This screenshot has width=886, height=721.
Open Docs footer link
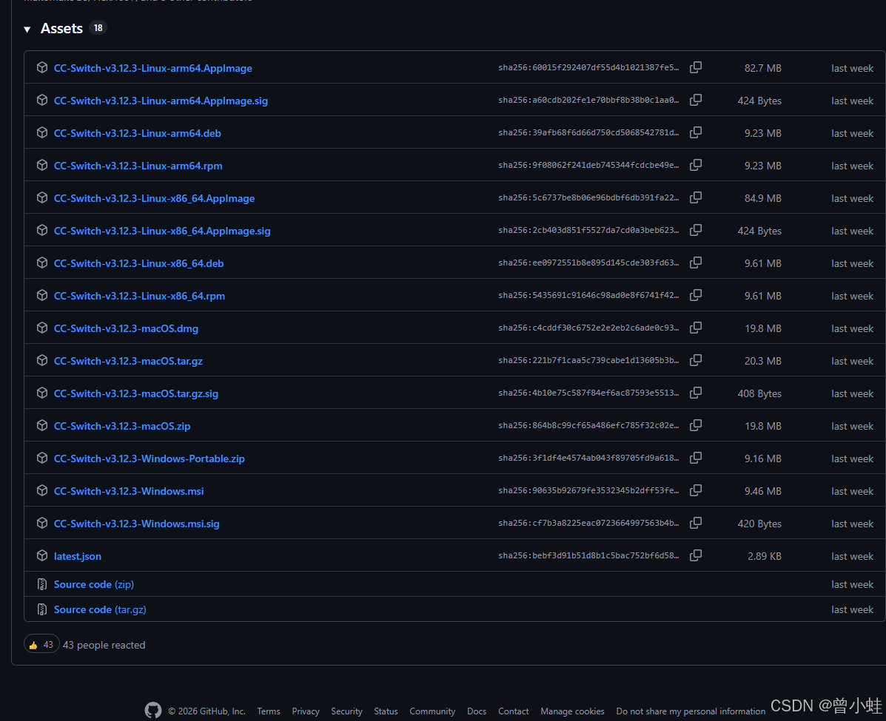(477, 711)
